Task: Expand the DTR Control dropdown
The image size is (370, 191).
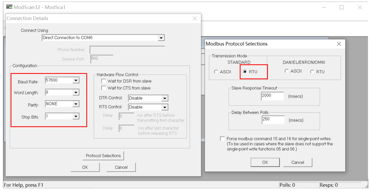Action: coord(164,98)
